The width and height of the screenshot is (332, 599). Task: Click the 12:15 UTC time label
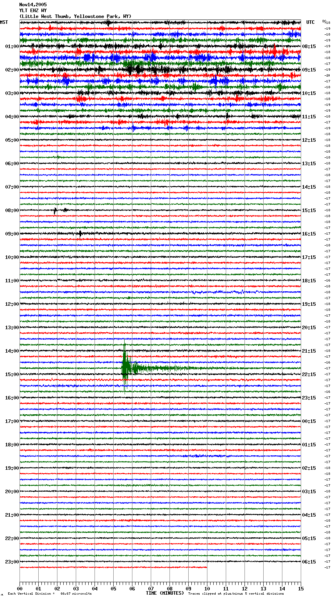pyautogui.click(x=309, y=140)
